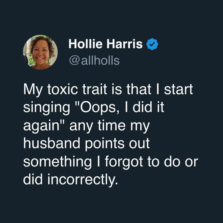The image size is (223, 223).
Task: Click the smiling face in the avatar
Action: 41,52
